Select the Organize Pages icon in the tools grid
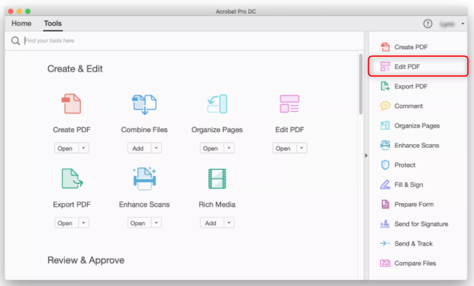This screenshot has width=474, height=286. (217, 104)
